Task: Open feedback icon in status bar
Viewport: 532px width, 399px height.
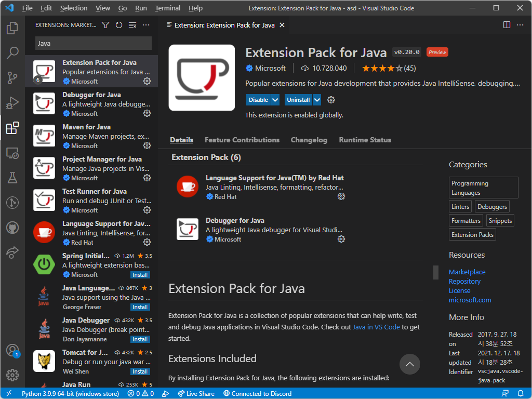Action: (505, 394)
